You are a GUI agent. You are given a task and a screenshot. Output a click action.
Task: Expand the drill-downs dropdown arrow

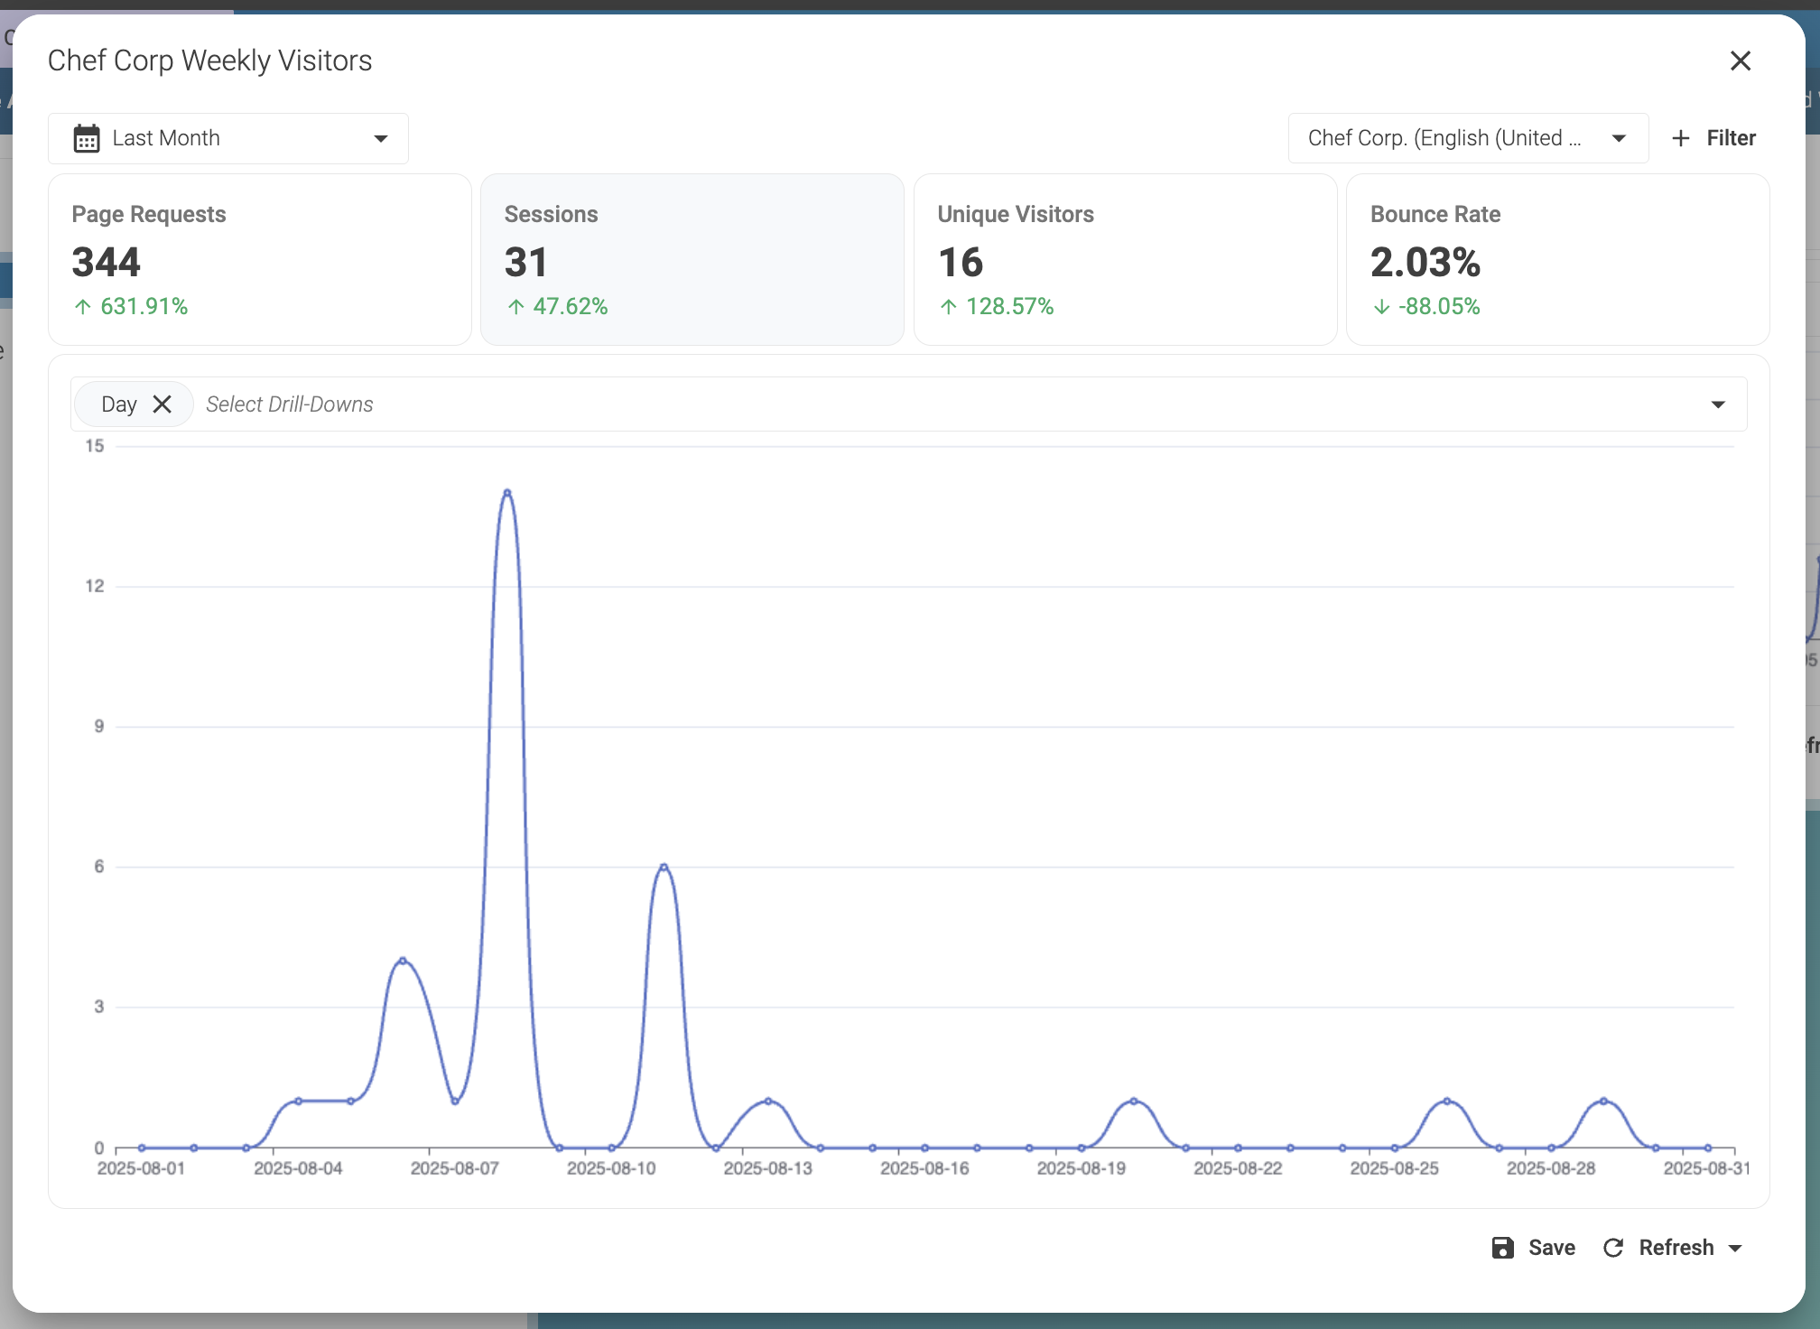[1718, 404]
